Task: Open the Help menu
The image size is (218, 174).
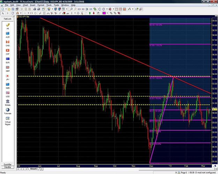Action: click(x=73, y=5)
